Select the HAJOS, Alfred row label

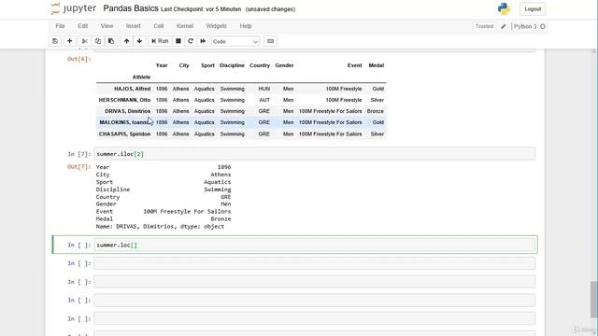coord(133,89)
